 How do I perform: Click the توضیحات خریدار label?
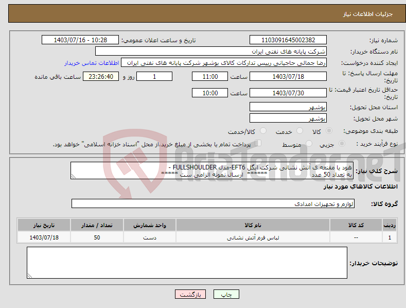[374, 263]
